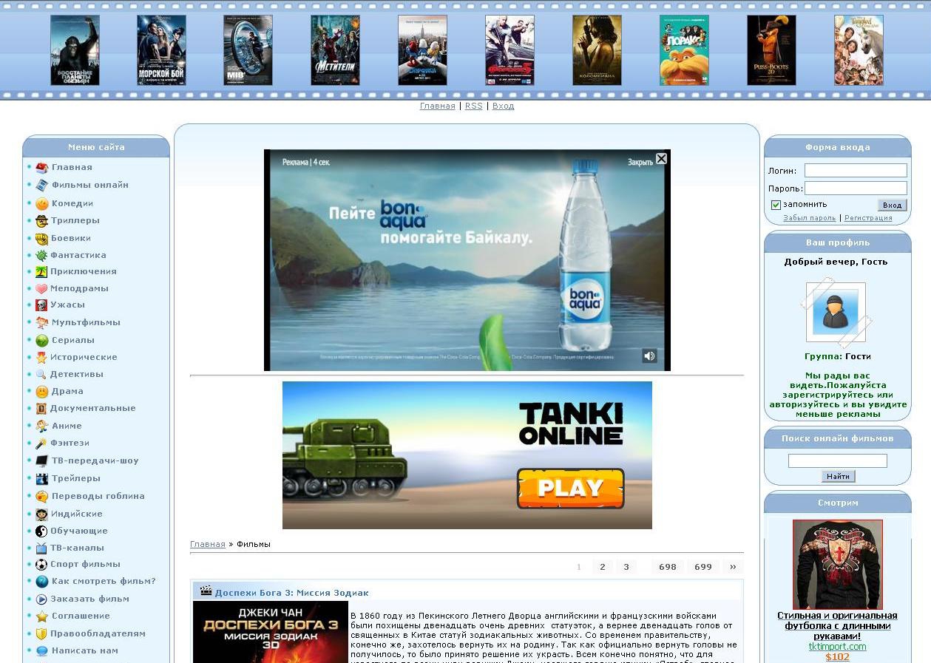Jump to last page 699
The width and height of the screenshot is (931, 663).
pyautogui.click(x=703, y=567)
